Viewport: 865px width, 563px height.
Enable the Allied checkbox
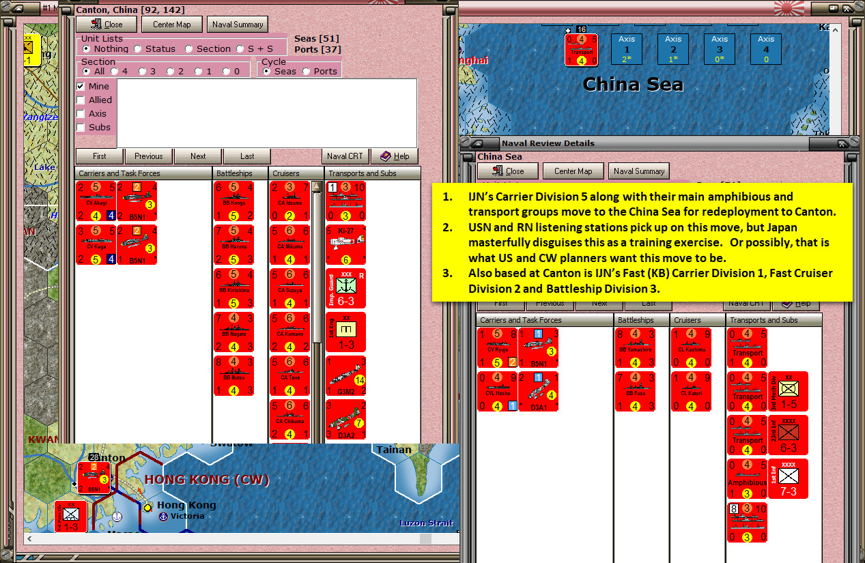pyautogui.click(x=81, y=100)
